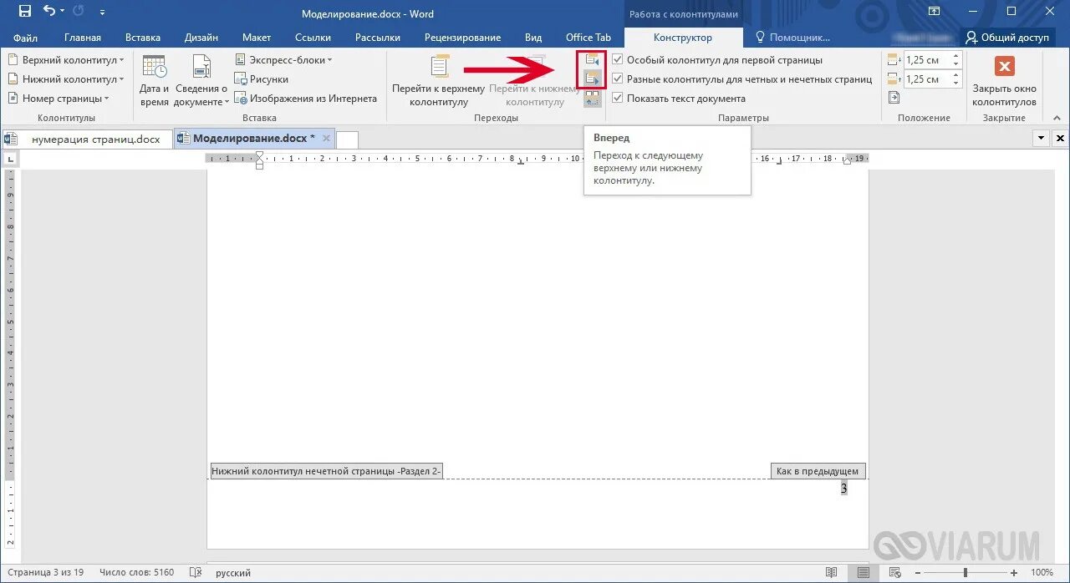
Task: Open the Дизайн ribbon tab
Action: (x=201, y=38)
